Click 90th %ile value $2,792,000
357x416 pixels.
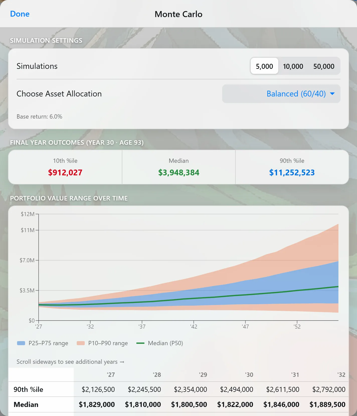[x=329, y=389]
